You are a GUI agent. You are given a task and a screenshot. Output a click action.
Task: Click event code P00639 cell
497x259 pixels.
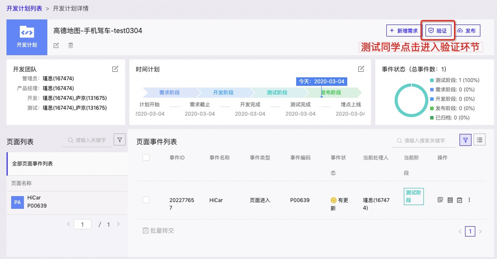click(300, 200)
